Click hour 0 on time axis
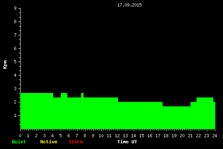 click(20, 136)
